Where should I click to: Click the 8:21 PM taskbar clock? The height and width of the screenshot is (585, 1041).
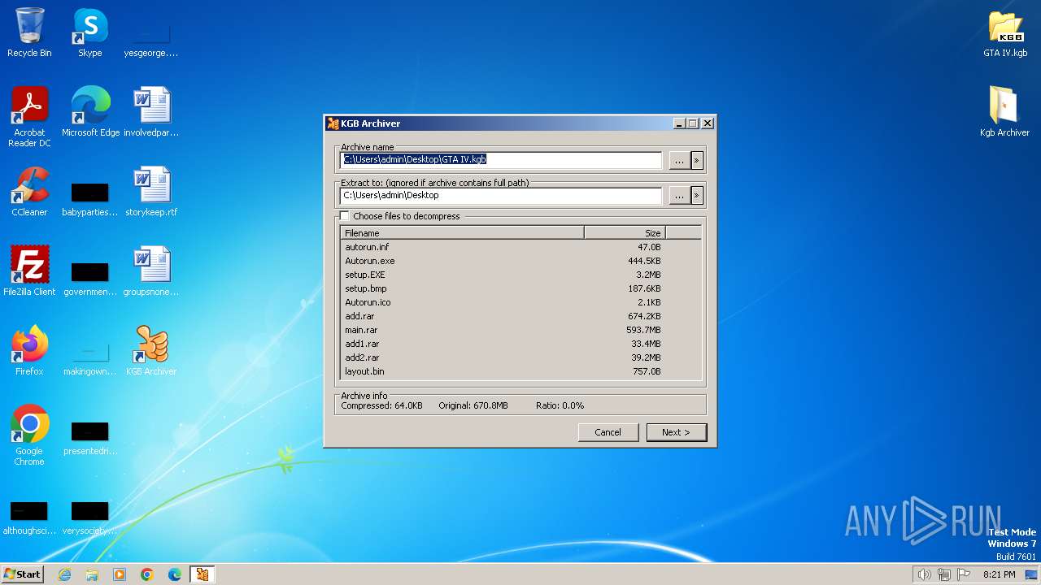coord(999,574)
